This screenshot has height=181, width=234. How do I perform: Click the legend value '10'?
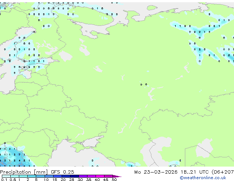click(x=46, y=180)
